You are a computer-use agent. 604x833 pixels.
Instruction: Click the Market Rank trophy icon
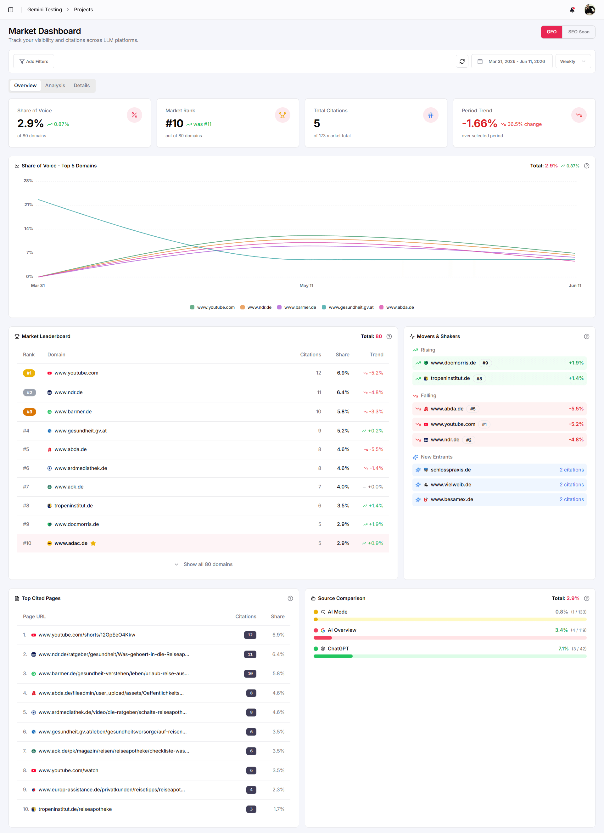[282, 115]
